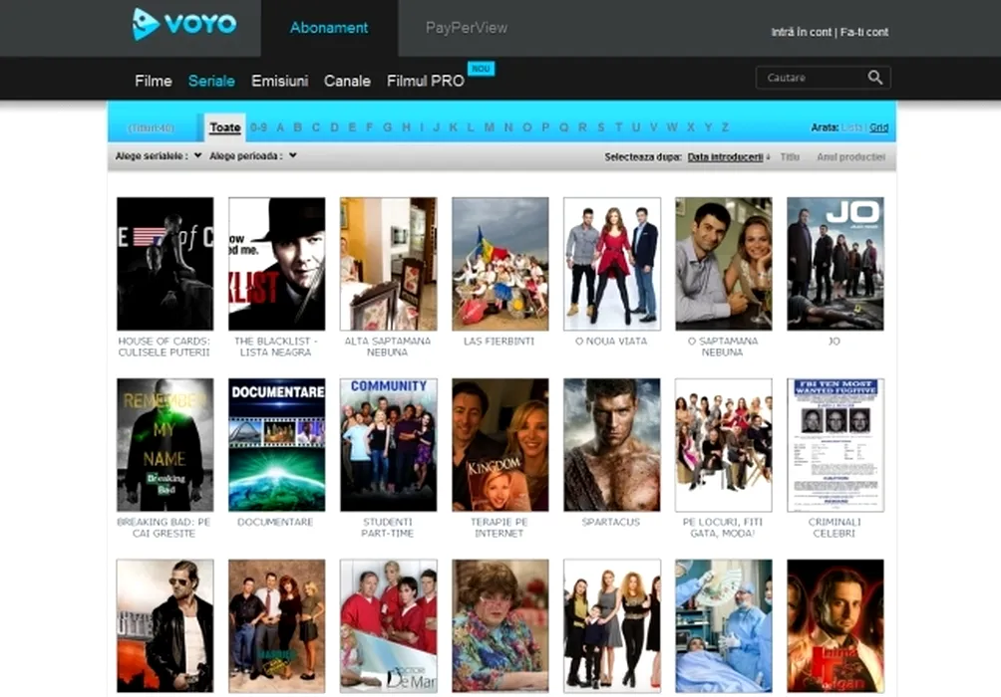The image size is (1001, 697).
Task: Open Alta Saptamana Nebuna poster
Action: coord(388,264)
